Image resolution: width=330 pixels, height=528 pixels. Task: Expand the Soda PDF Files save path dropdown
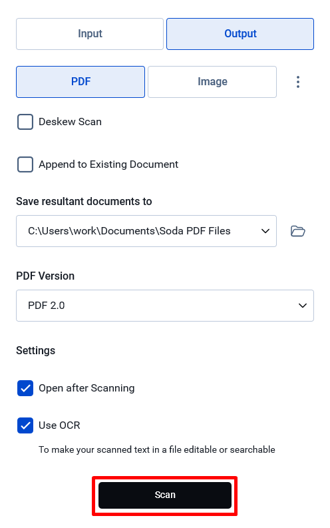(x=146, y=231)
